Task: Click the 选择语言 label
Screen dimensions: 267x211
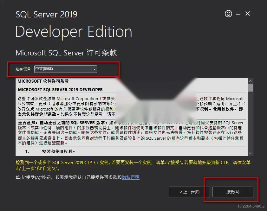Action: point(23,69)
